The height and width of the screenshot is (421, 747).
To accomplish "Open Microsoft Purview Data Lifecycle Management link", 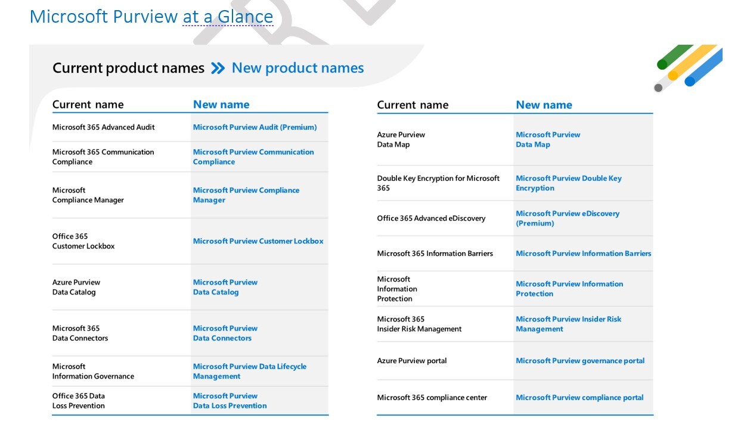I will (x=249, y=371).
